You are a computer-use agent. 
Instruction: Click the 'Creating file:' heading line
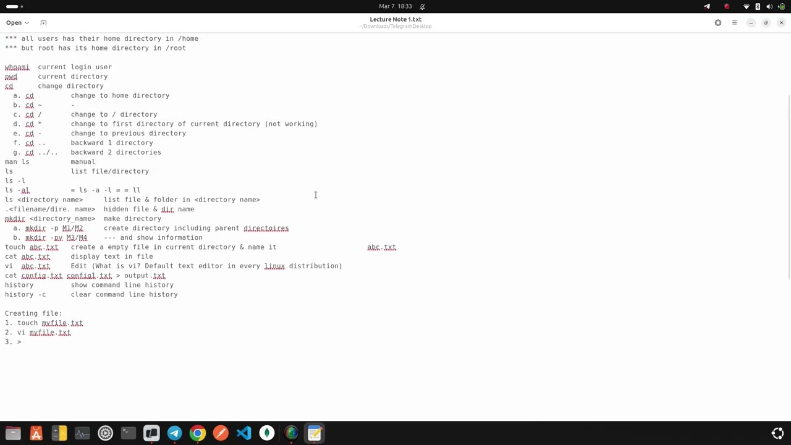click(33, 313)
